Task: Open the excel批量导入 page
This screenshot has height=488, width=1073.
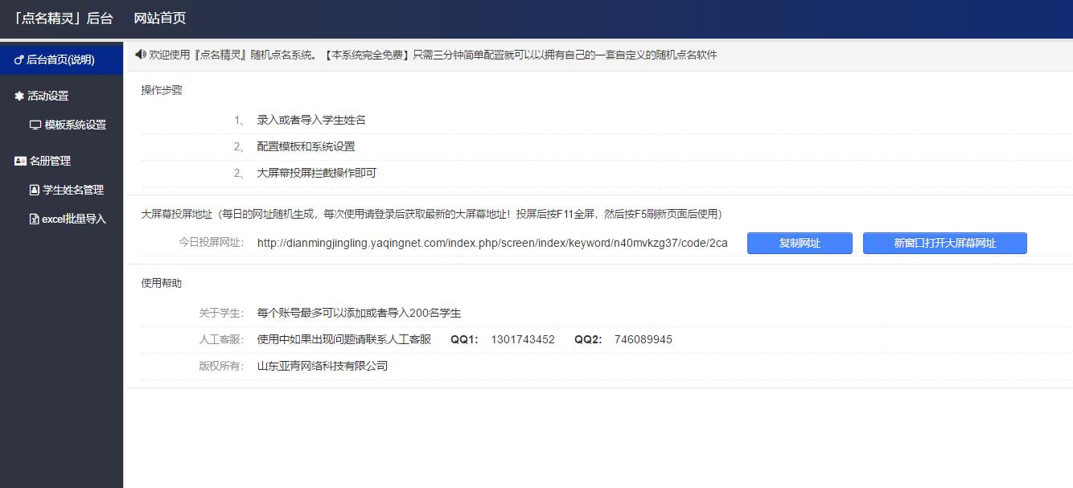Action: (x=72, y=218)
